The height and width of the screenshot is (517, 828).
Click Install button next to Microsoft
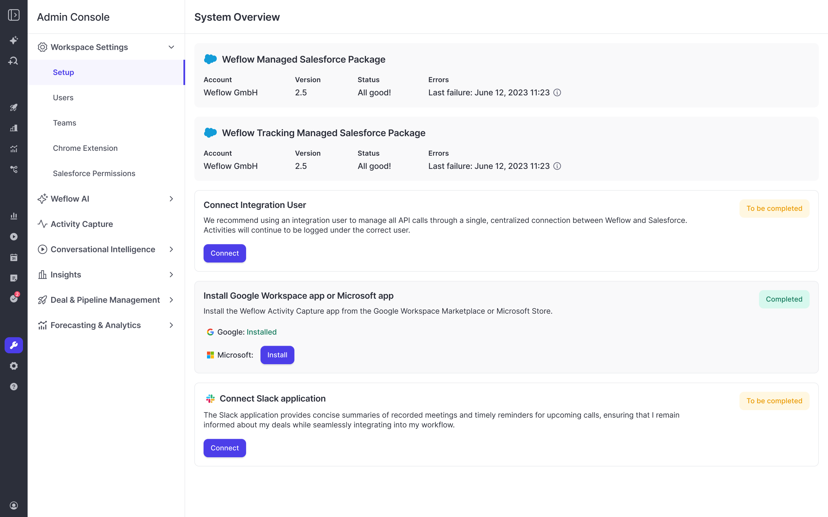277,355
